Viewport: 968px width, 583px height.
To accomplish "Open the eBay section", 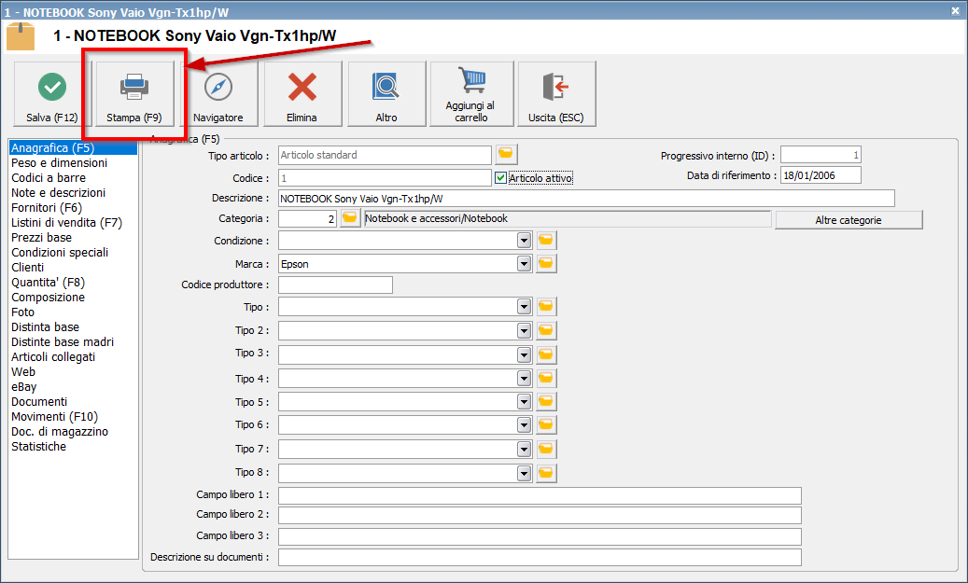I will (x=24, y=387).
